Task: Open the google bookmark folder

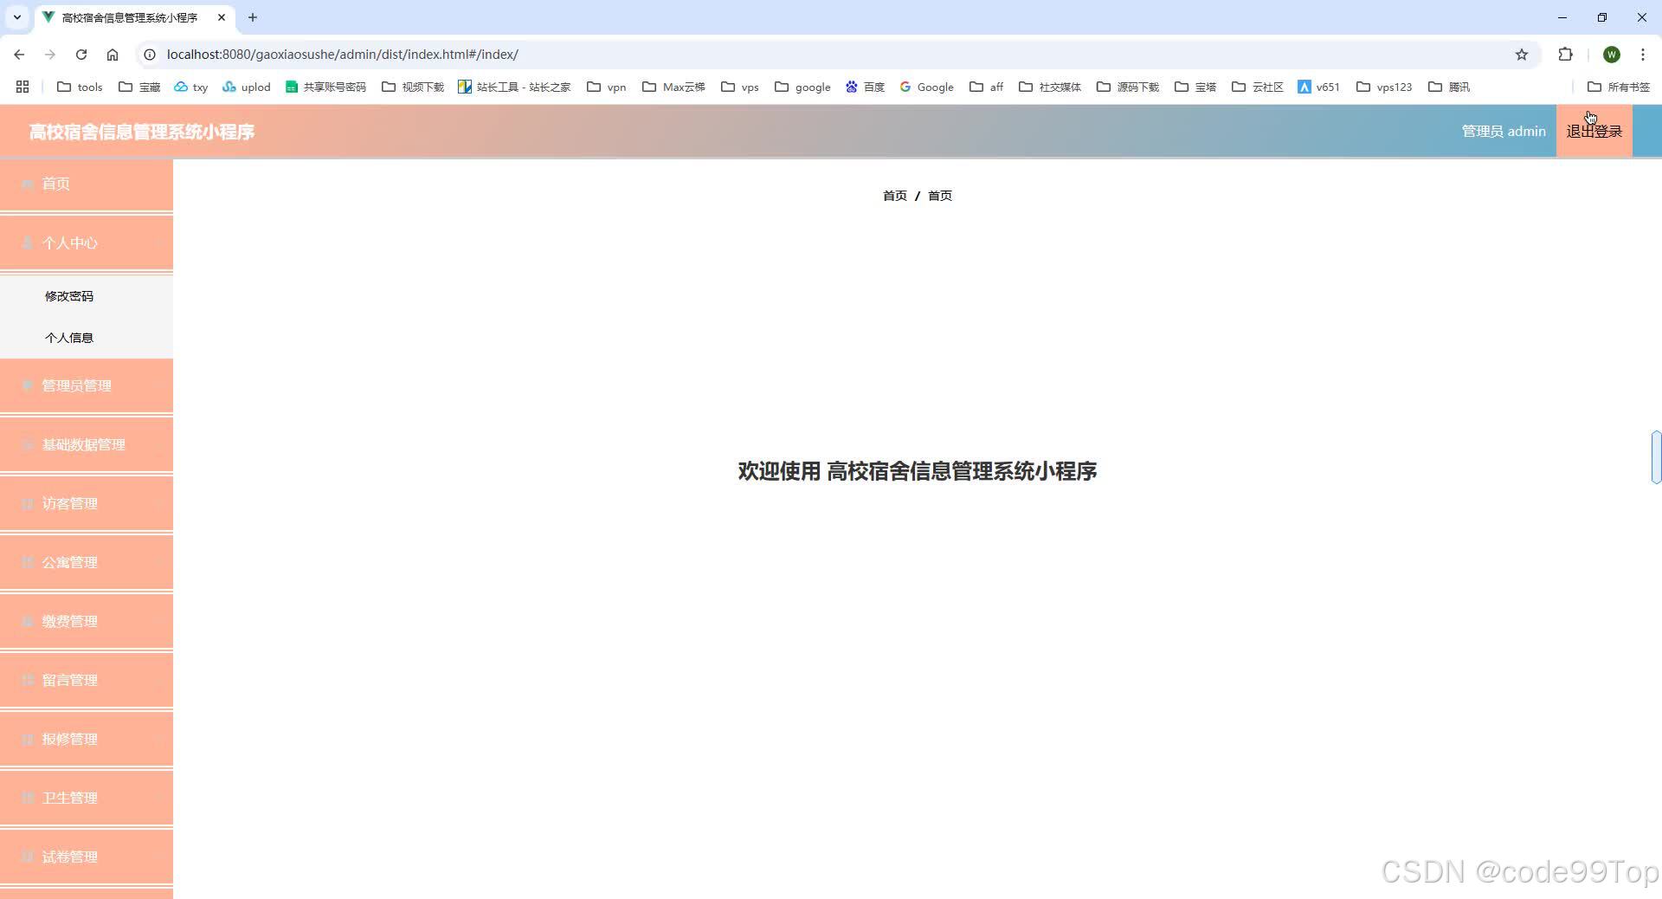Action: point(802,87)
